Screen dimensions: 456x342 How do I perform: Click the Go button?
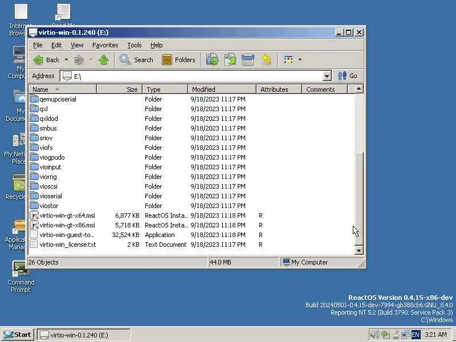point(348,76)
